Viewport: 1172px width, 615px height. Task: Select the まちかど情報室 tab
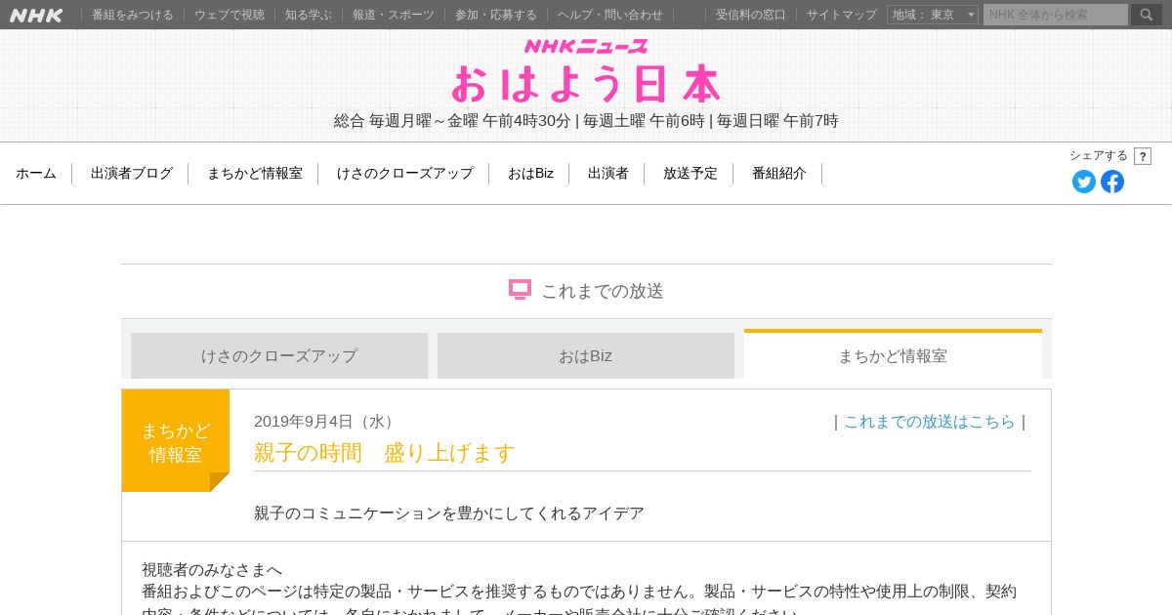(x=893, y=354)
